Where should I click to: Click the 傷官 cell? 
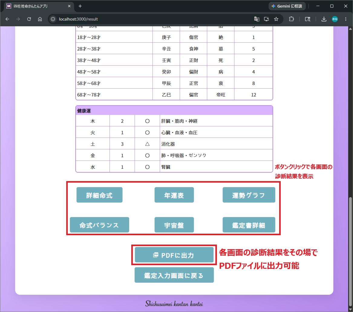coord(194,37)
